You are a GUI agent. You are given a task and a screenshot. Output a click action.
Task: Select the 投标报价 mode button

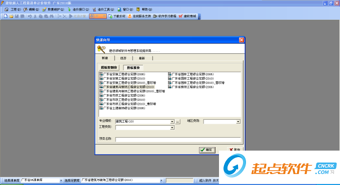133,68
